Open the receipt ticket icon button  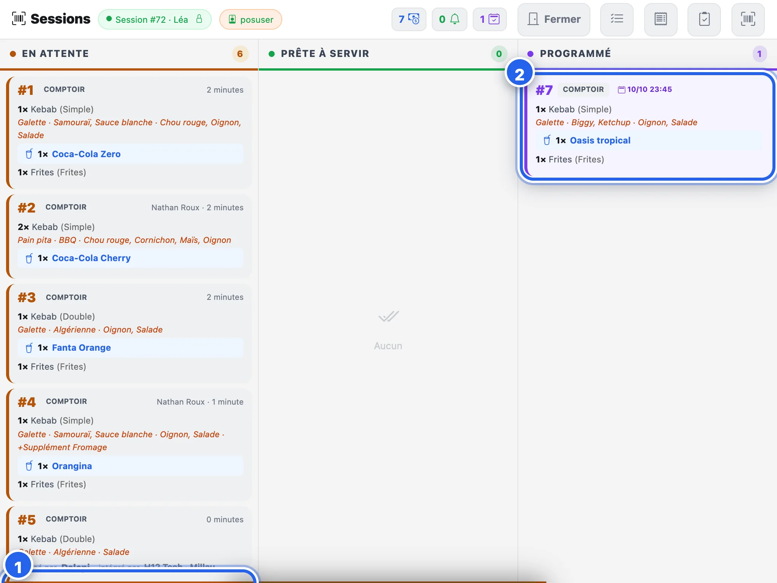[x=661, y=19]
